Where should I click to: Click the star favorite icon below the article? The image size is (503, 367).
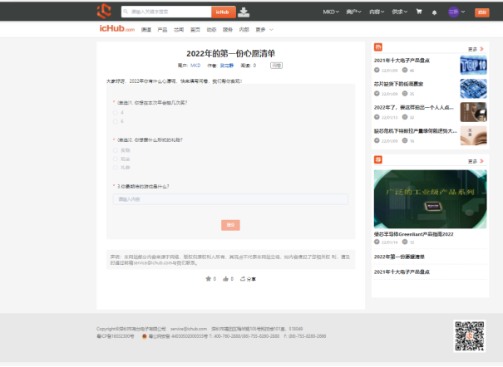[x=209, y=279]
